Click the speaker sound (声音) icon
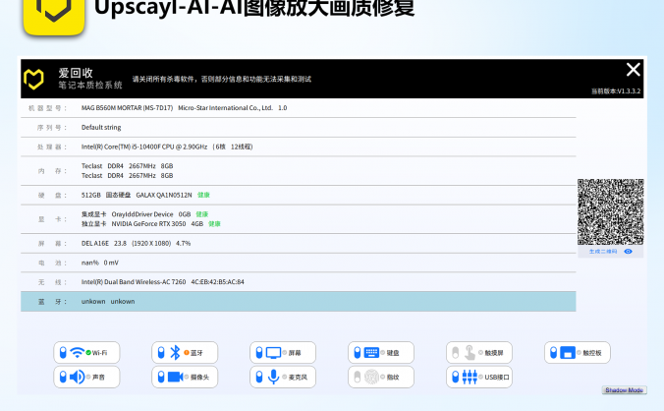Screen dimensions: 664x411 coord(77,377)
